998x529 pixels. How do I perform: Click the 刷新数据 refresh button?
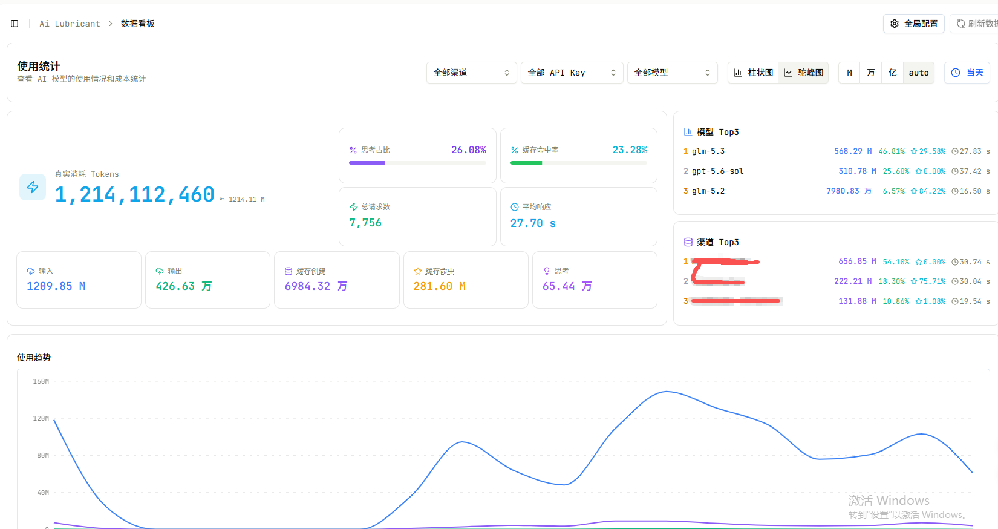pos(974,24)
